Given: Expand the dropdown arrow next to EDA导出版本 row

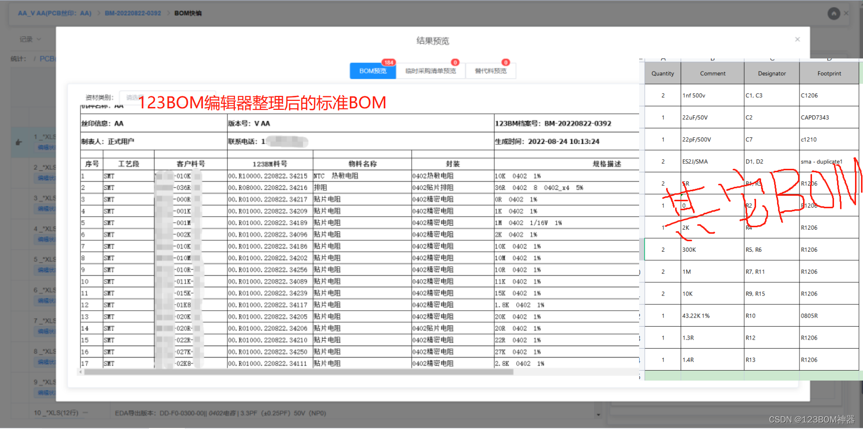Looking at the screenshot, I should coord(598,414).
